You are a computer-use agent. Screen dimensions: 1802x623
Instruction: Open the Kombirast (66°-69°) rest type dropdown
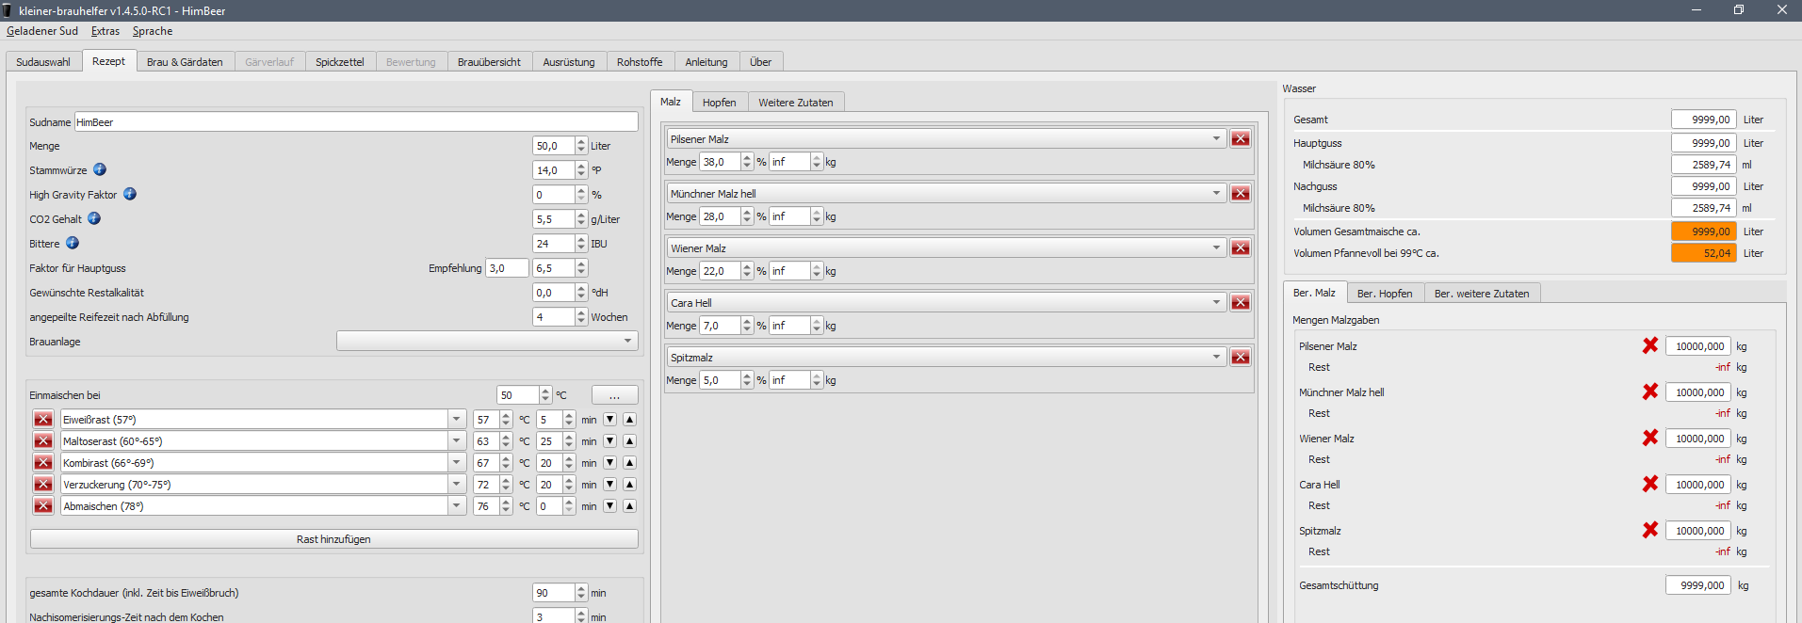pos(457,463)
